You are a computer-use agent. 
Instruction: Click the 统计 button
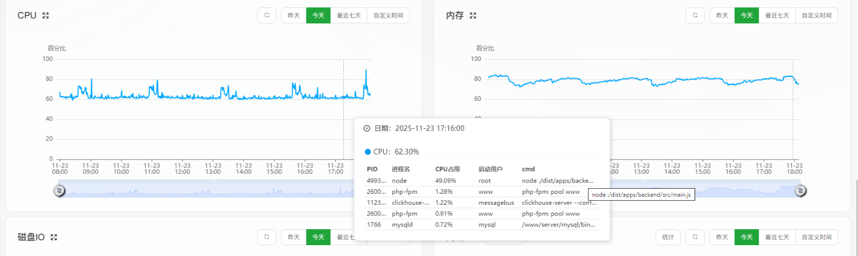[x=668, y=237]
